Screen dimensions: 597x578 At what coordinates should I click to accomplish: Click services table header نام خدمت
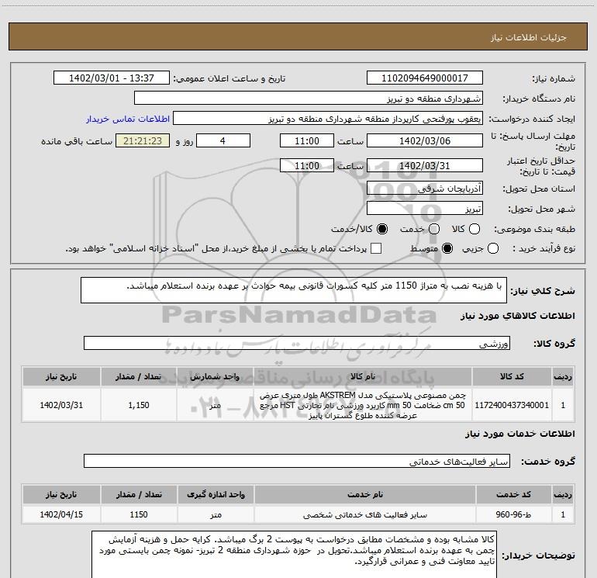(x=364, y=494)
